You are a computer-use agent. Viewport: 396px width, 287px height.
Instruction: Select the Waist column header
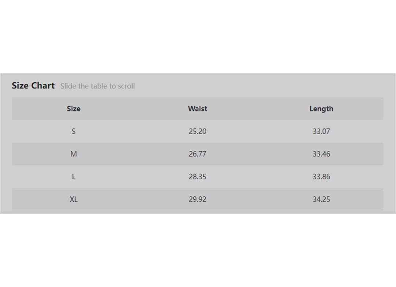[198, 109]
